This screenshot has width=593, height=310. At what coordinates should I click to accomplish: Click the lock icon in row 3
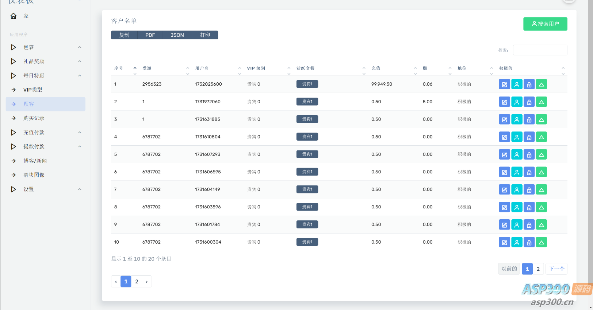(x=529, y=119)
